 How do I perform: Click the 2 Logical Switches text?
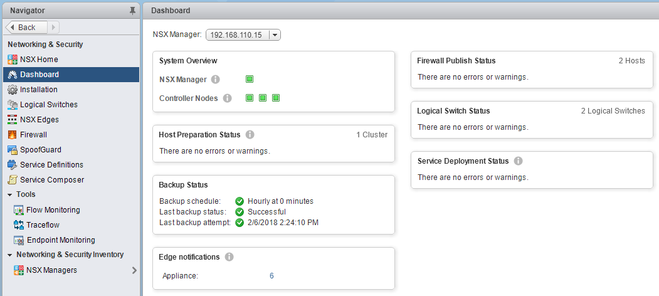click(x=613, y=111)
